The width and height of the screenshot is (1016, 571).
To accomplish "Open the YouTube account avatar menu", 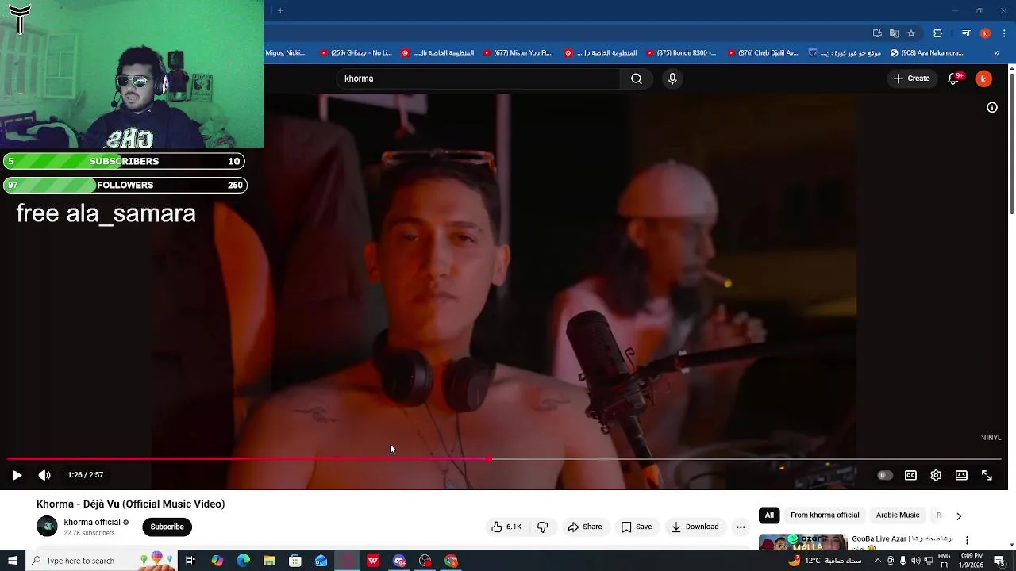I will pos(983,79).
